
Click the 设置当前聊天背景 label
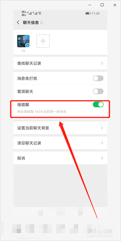[33, 128]
